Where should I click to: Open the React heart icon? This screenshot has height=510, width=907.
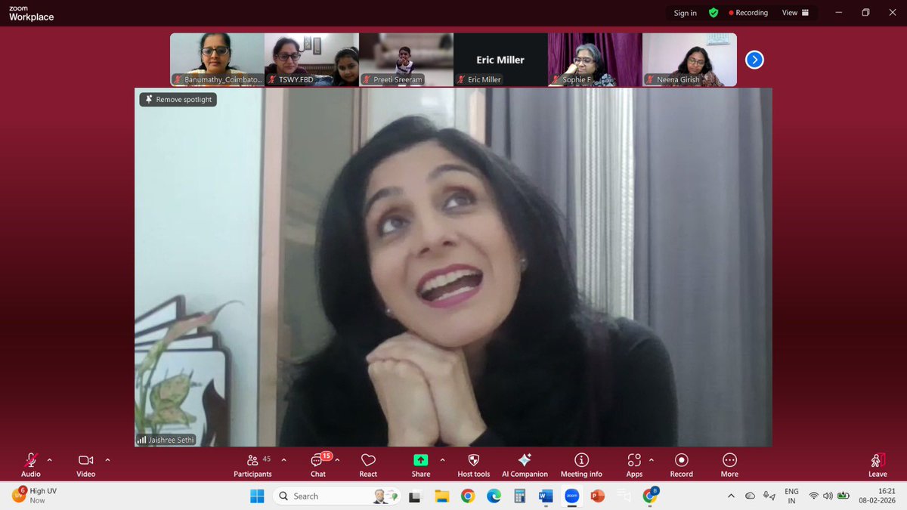(368, 460)
